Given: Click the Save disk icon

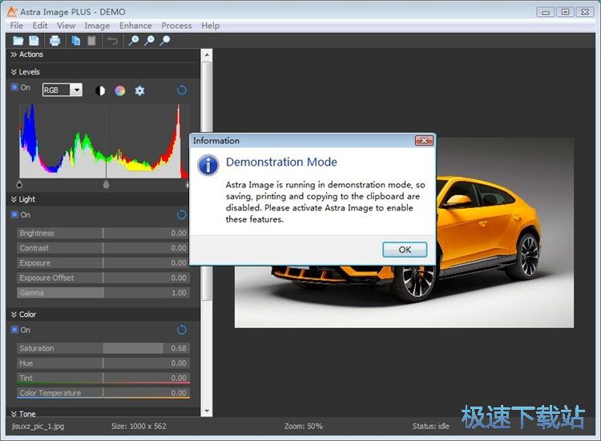Looking at the screenshot, I should [34, 41].
